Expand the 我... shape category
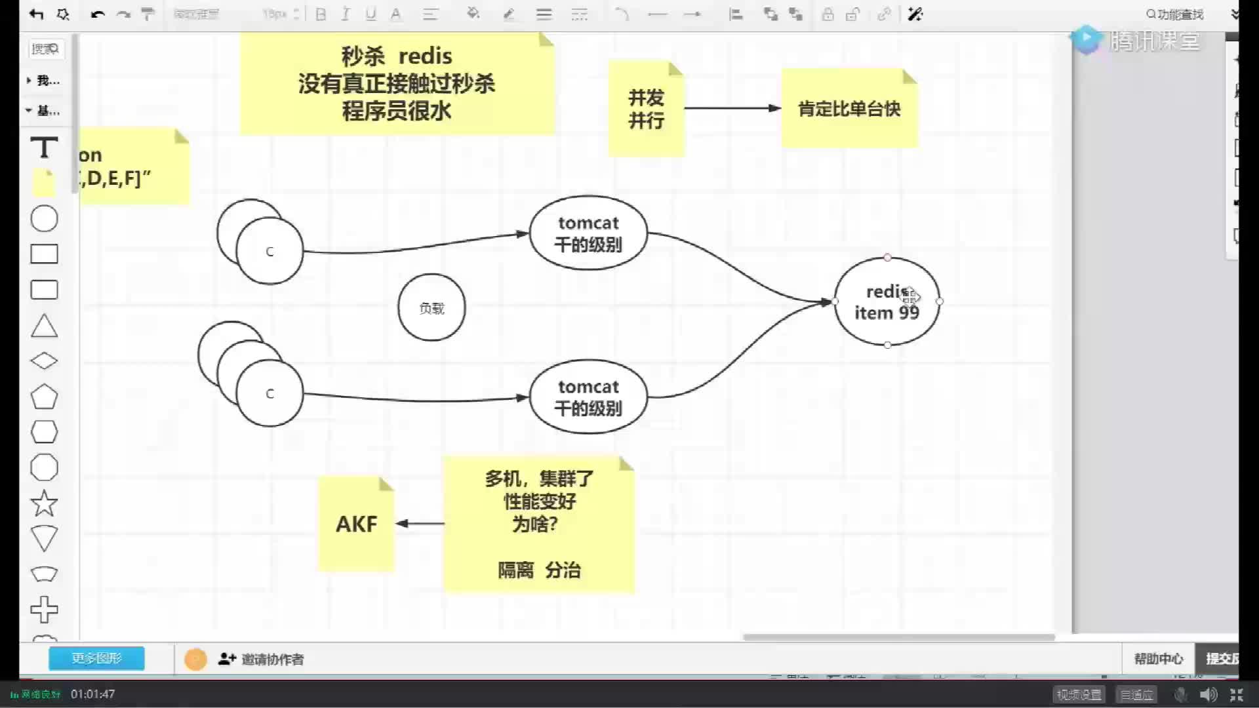Screen dimensions: 1259x708 click(x=43, y=81)
